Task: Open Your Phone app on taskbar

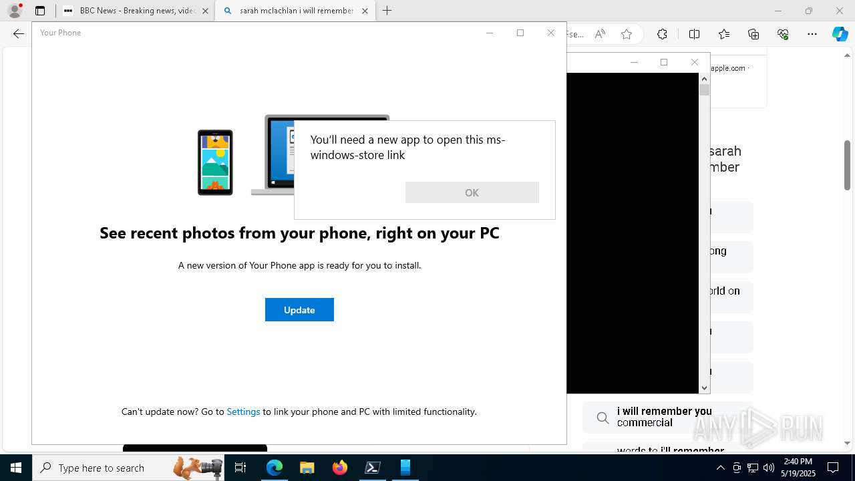Action: [x=405, y=468]
